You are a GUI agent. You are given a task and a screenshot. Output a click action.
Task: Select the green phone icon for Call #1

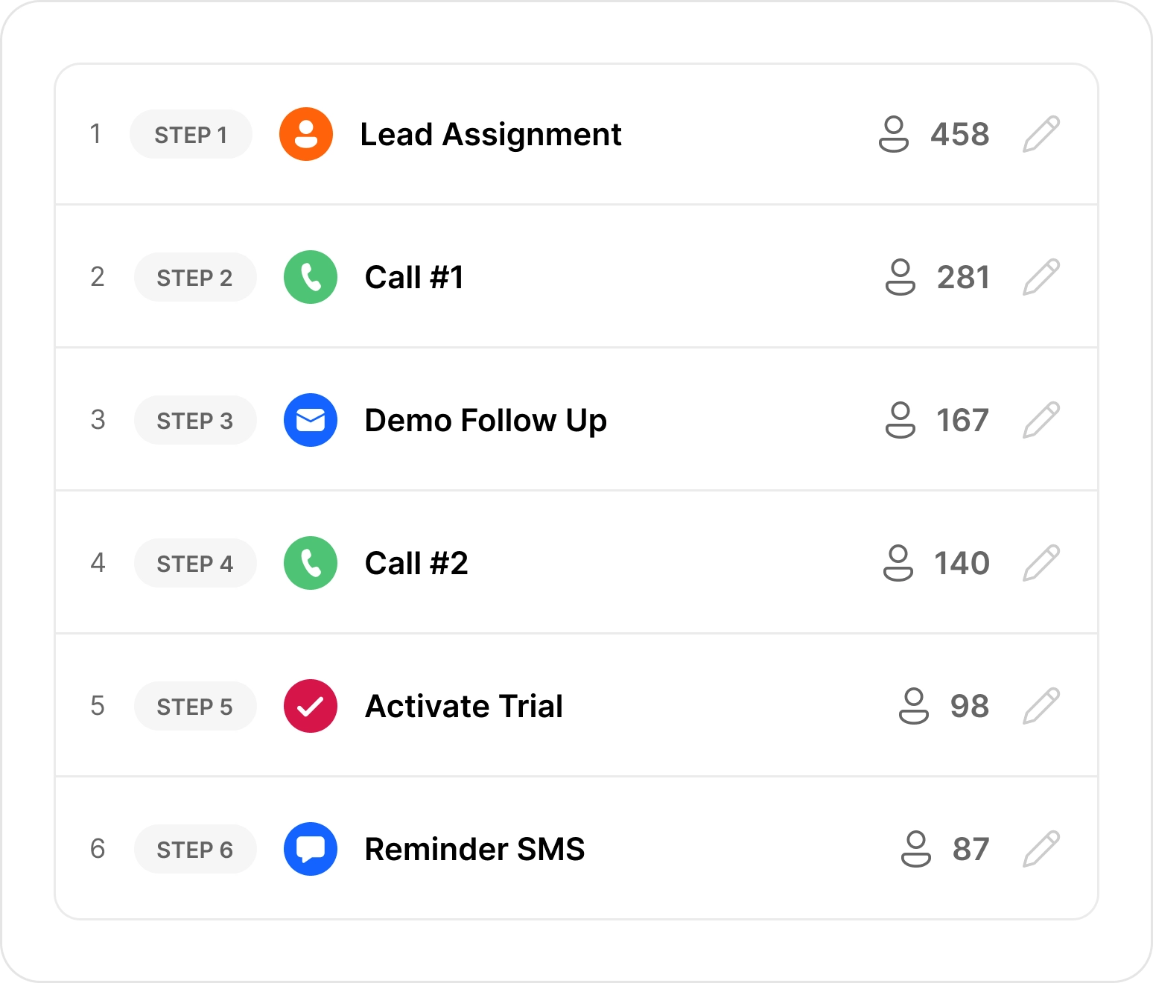pyautogui.click(x=310, y=277)
